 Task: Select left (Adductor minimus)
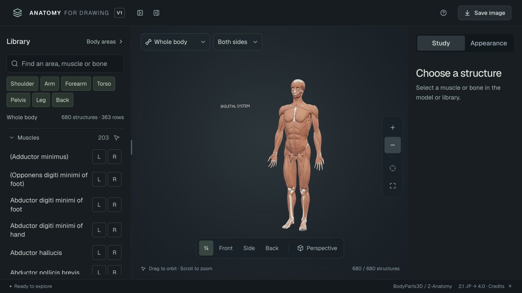pos(99,157)
